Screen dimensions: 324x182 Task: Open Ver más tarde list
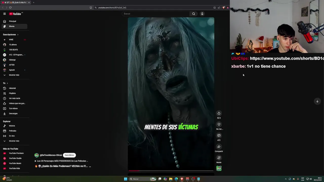[x=14, y=98]
